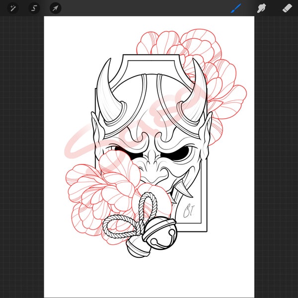Screen dimensions: 298x298
Task: Select the Brush tool
Action: click(x=236, y=8)
